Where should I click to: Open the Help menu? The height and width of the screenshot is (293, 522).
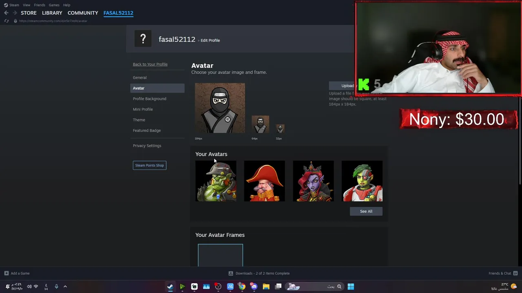point(66,5)
